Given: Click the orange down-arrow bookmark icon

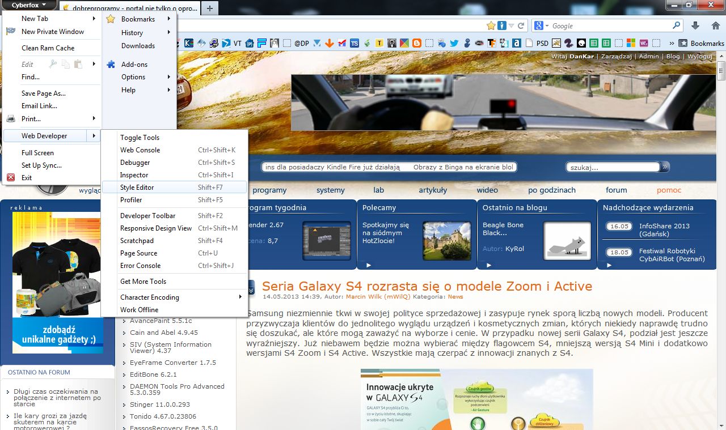Looking at the screenshot, I should coord(329,43).
